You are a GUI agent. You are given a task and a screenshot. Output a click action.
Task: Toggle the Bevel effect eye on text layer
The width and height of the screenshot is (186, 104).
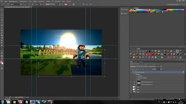click(137, 76)
